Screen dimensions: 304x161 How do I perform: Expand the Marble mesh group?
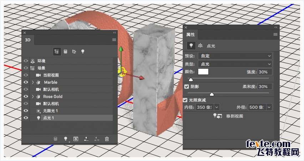coord(32,82)
